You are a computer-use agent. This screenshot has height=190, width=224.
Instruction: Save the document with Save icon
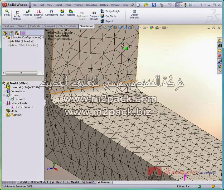154,5
